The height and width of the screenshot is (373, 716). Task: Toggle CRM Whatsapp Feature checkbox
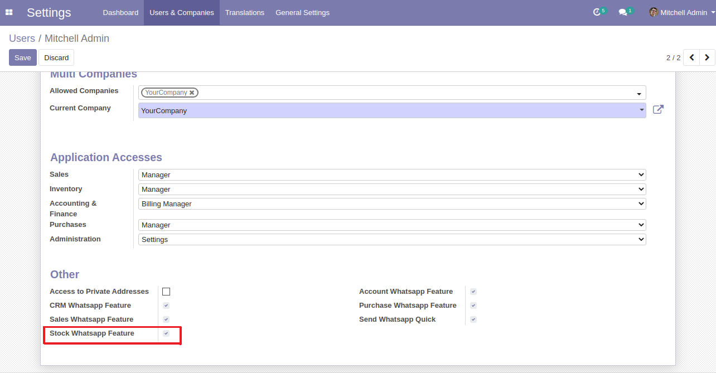pos(166,306)
